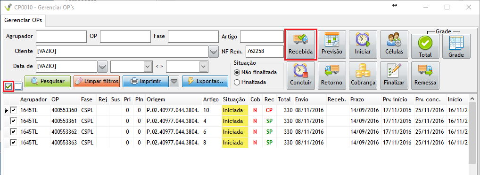Image resolution: width=480 pixels, height=175 pixels.
Task: Click the select-all green check icon
Action: click(8, 86)
